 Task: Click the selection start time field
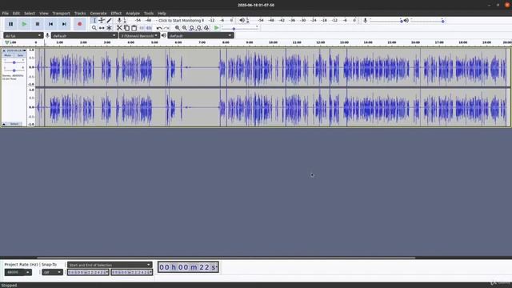click(88, 272)
